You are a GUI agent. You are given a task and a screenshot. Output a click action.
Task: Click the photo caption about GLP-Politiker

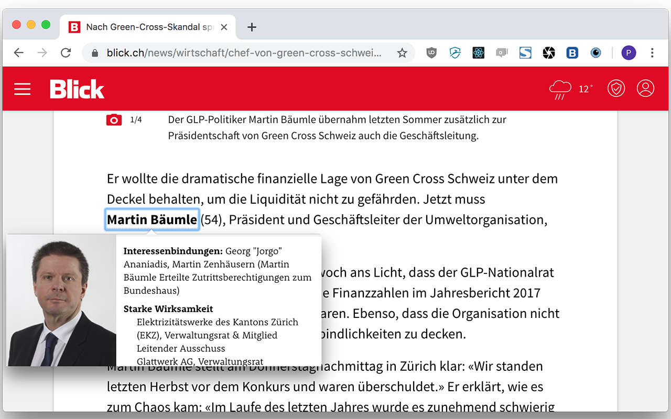click(x=337, y=127)
